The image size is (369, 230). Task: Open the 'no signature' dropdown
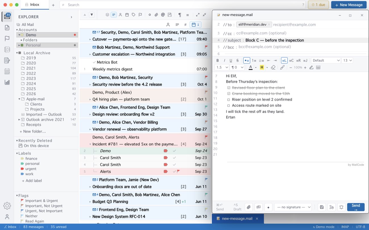coord(293,207)
